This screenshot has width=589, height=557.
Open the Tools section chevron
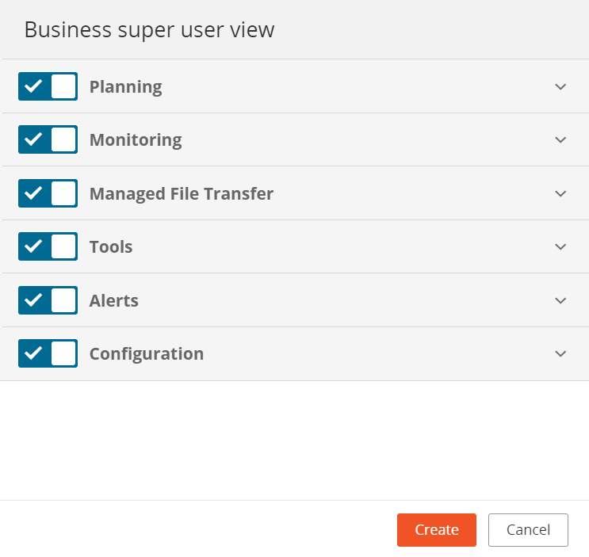pyautogui.click(x=560, y=246)
